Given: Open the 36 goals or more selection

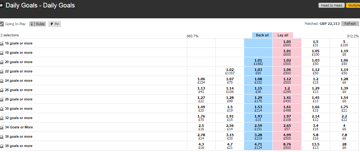Looking at the screenshot, I should (x=19, y=136).
